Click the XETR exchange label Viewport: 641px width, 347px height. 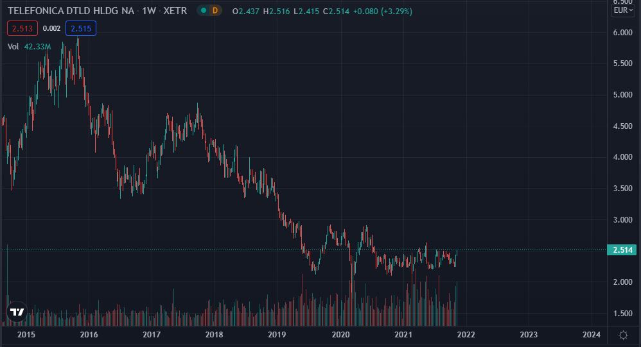coord(175,11)
